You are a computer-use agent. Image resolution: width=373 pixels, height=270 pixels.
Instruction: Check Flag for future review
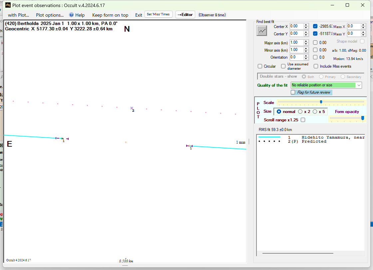293,92
